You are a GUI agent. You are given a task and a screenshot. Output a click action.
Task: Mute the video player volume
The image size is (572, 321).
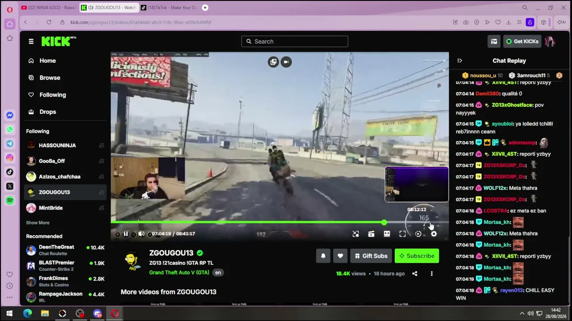141,234
